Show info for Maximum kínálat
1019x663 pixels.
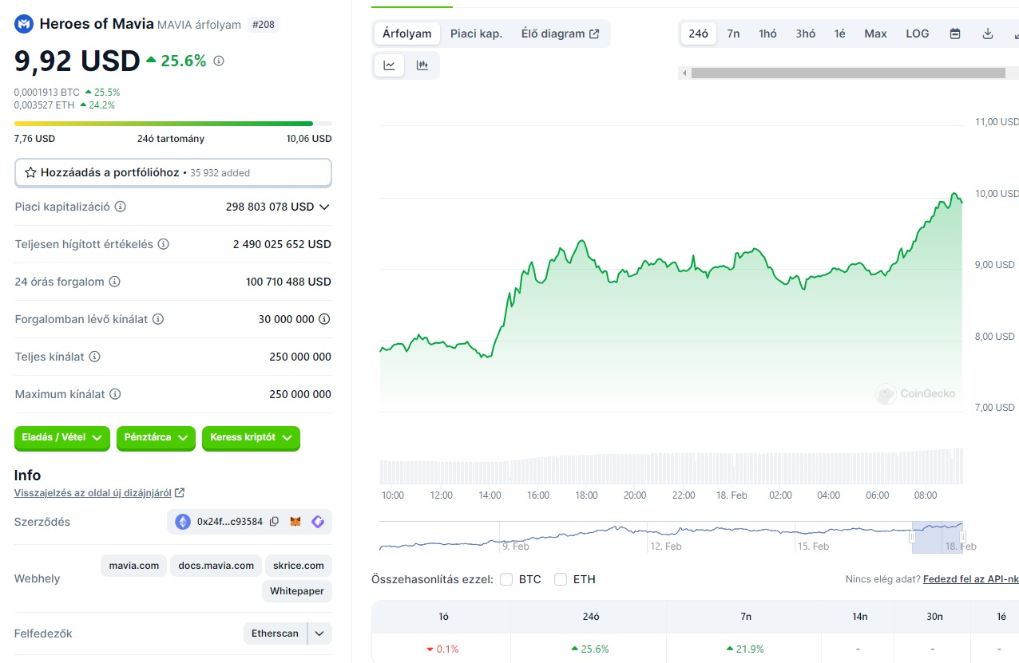(x=115, y=394)
